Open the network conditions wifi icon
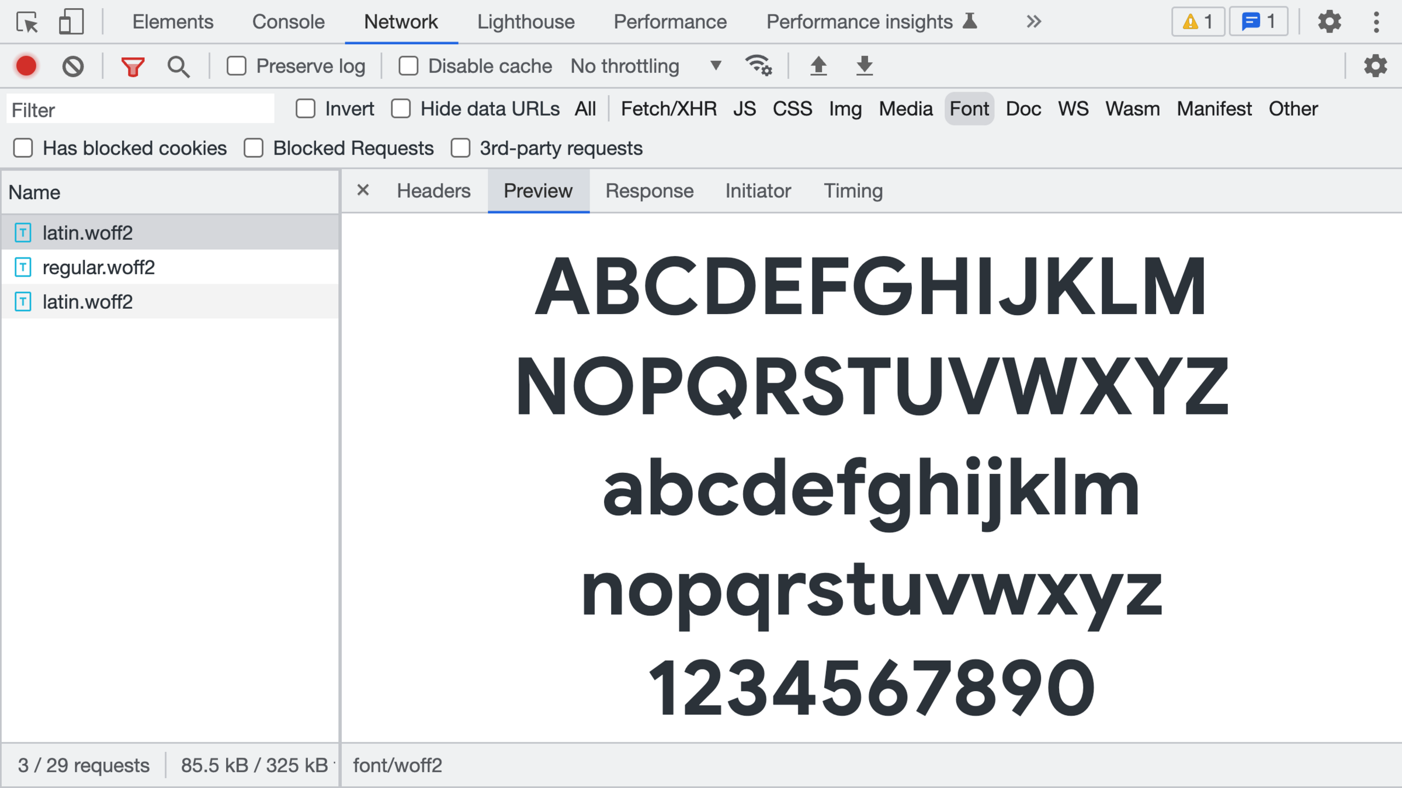Screen dimensions: 1402x788 click(758, 65)
